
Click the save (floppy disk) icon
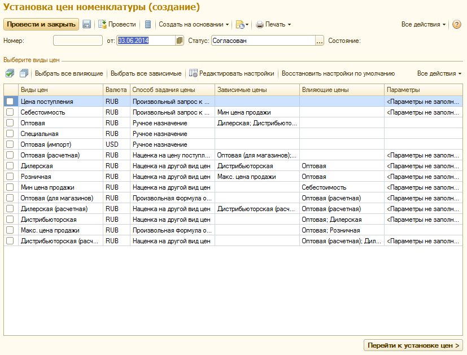(86, 24)
